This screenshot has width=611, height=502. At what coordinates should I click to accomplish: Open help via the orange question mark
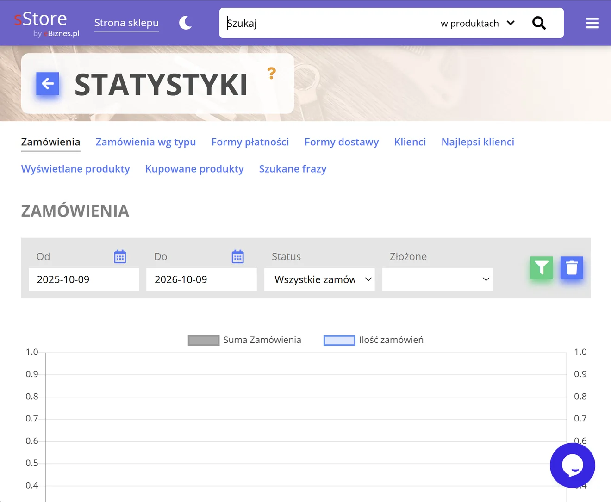click(x=272, y=73)
